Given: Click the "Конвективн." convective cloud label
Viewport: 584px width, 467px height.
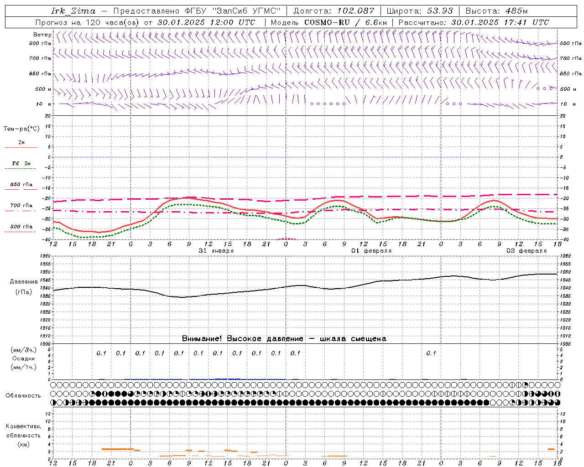Looking at the screenshot, I should [x=23, y=426].
